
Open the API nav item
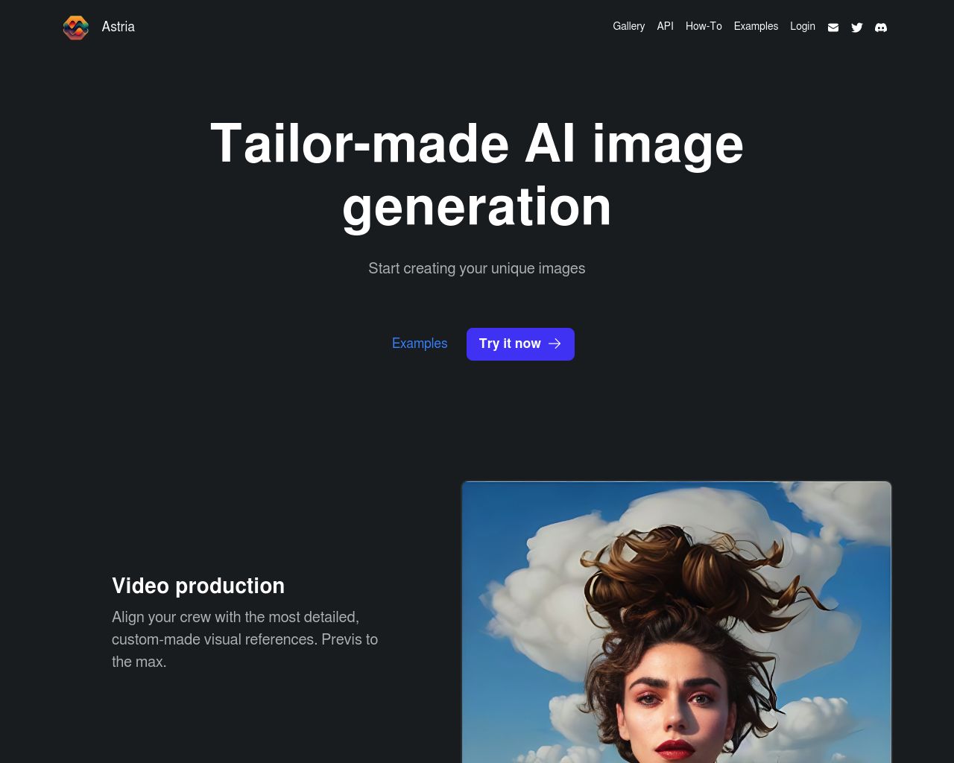tap(665, 26)
